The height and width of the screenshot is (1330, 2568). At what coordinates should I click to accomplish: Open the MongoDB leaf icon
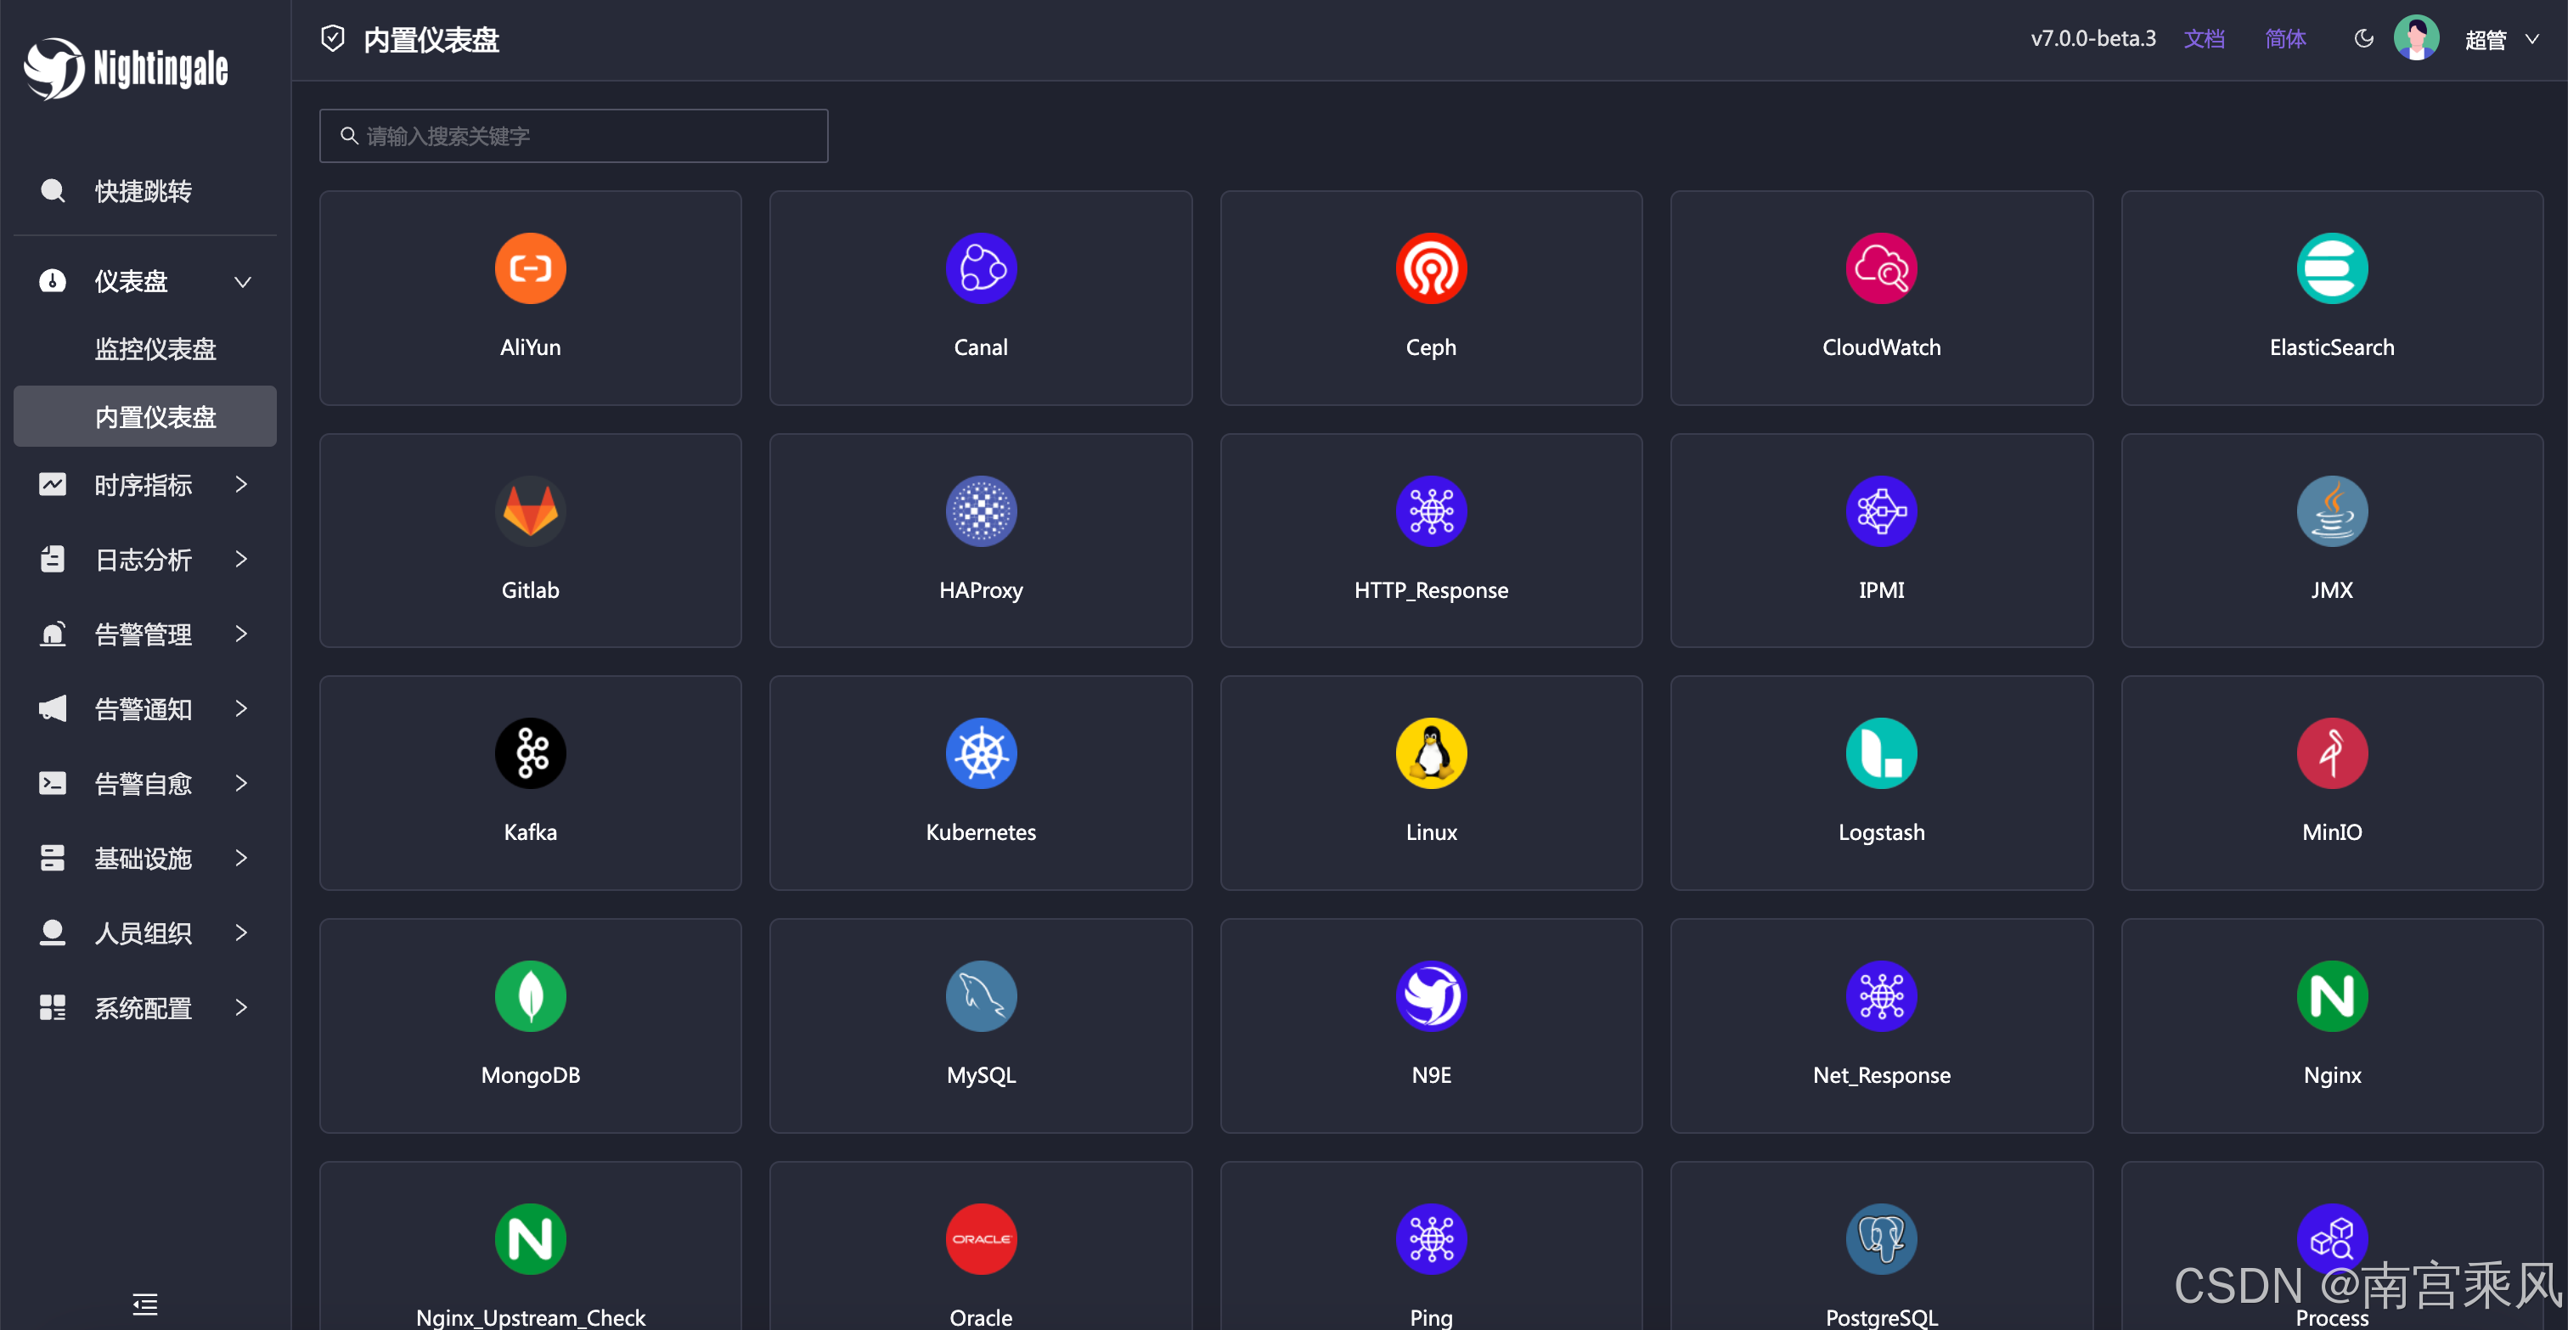tap(531, 996)
